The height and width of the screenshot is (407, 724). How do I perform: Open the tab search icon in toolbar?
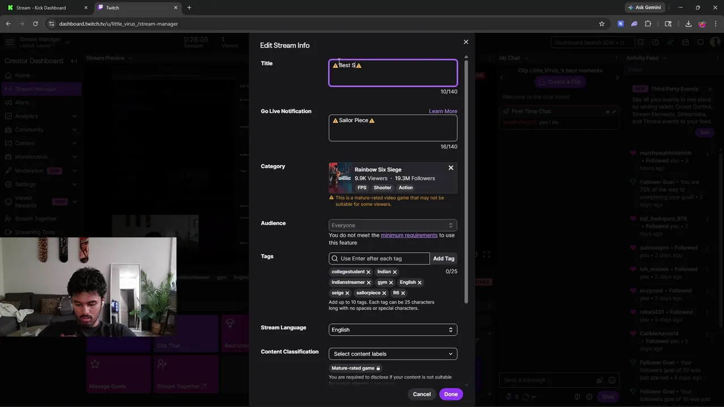[668, 24]
